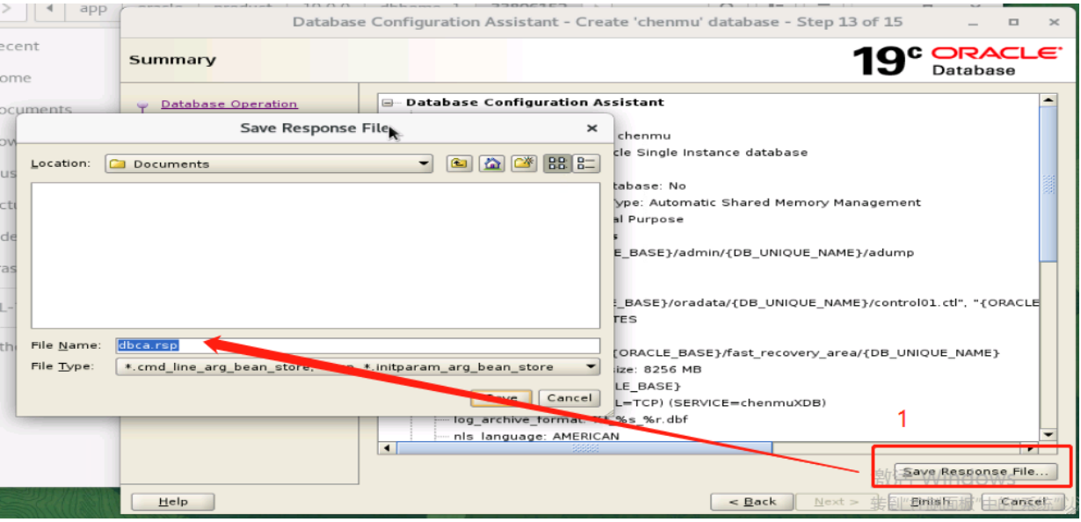Image resolution: width=1081 pixels, height=522 pixels.
Task: Switch Save dialog to list view
Action: tap(557, 163)
